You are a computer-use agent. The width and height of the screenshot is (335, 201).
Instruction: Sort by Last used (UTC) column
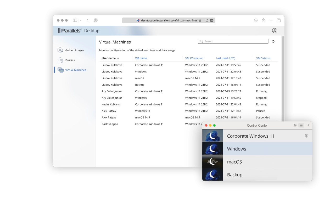point(225,58)
